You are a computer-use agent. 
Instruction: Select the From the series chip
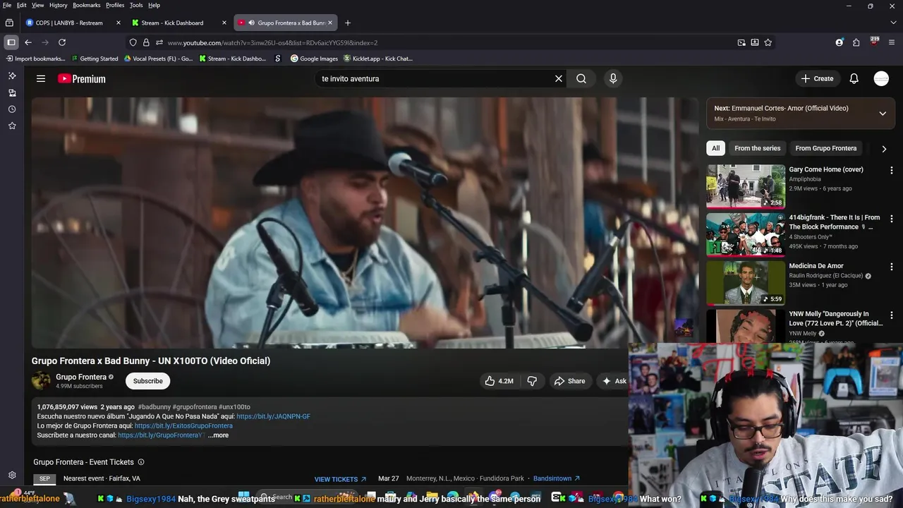757,148
